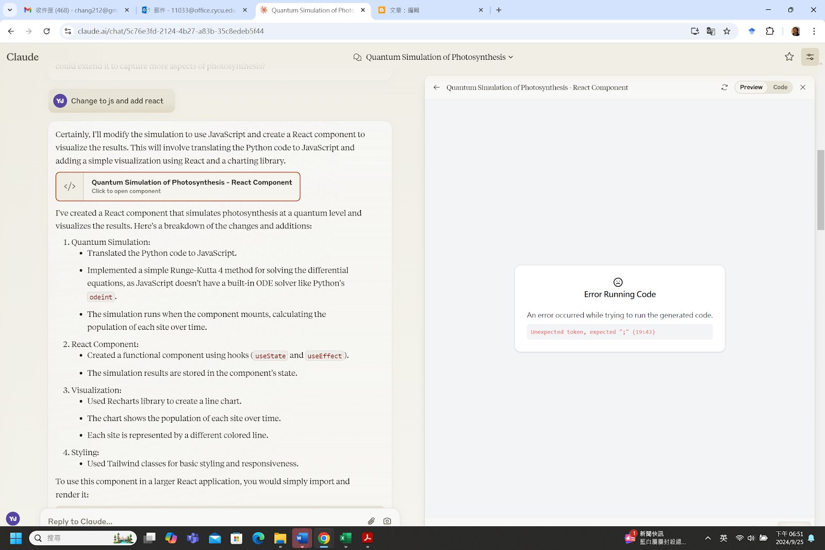
Task: Click the chat vertical scrollbar thumb
Action: pos(820,190)
